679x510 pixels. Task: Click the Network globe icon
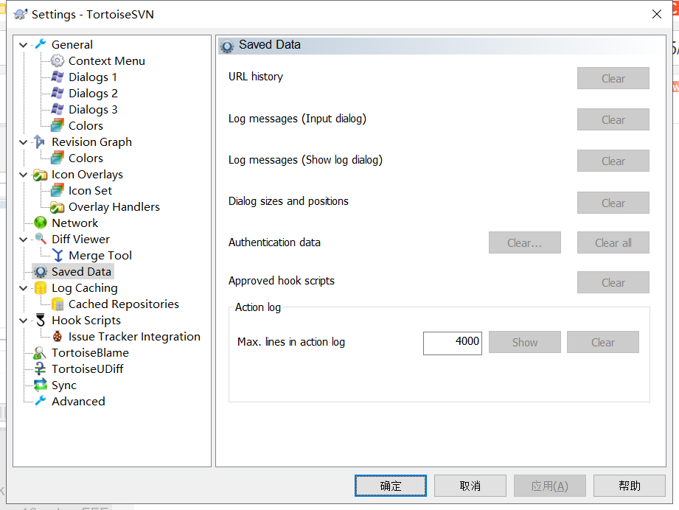pyautogui.click(x=41, y=223)
